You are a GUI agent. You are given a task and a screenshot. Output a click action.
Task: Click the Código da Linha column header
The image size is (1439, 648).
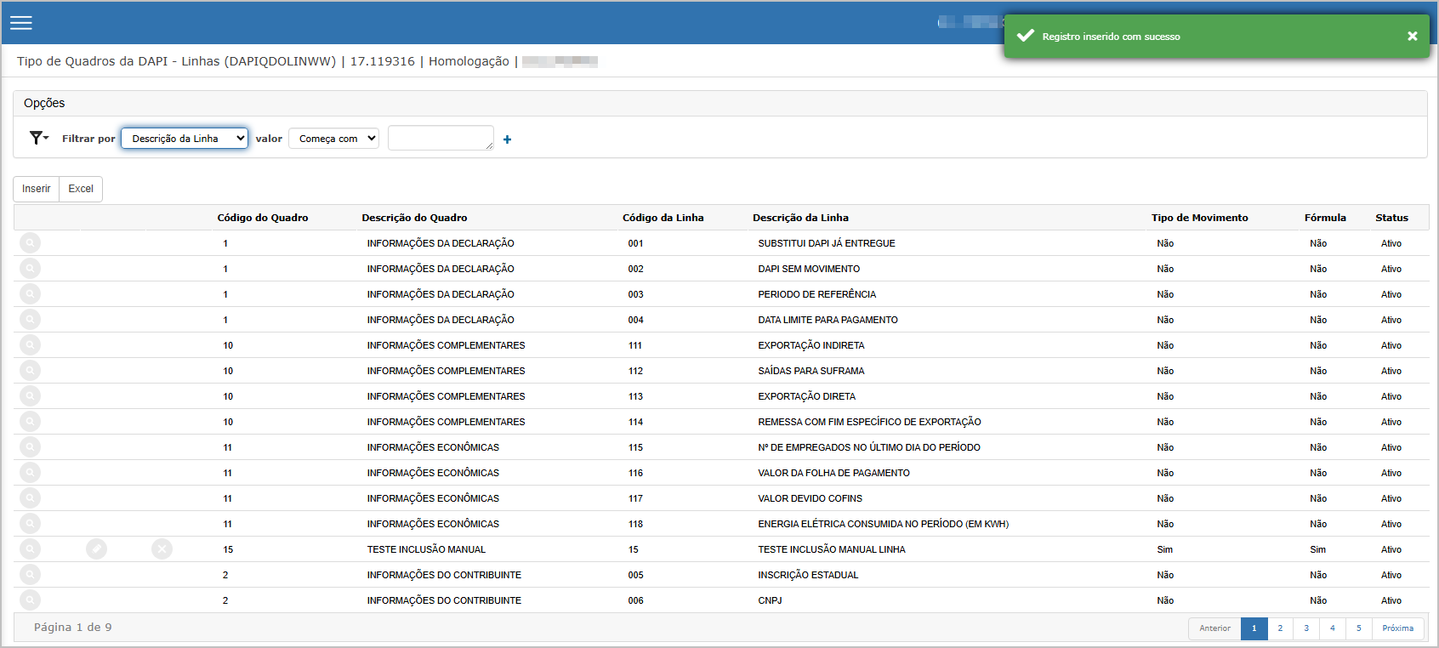[663, 218]
